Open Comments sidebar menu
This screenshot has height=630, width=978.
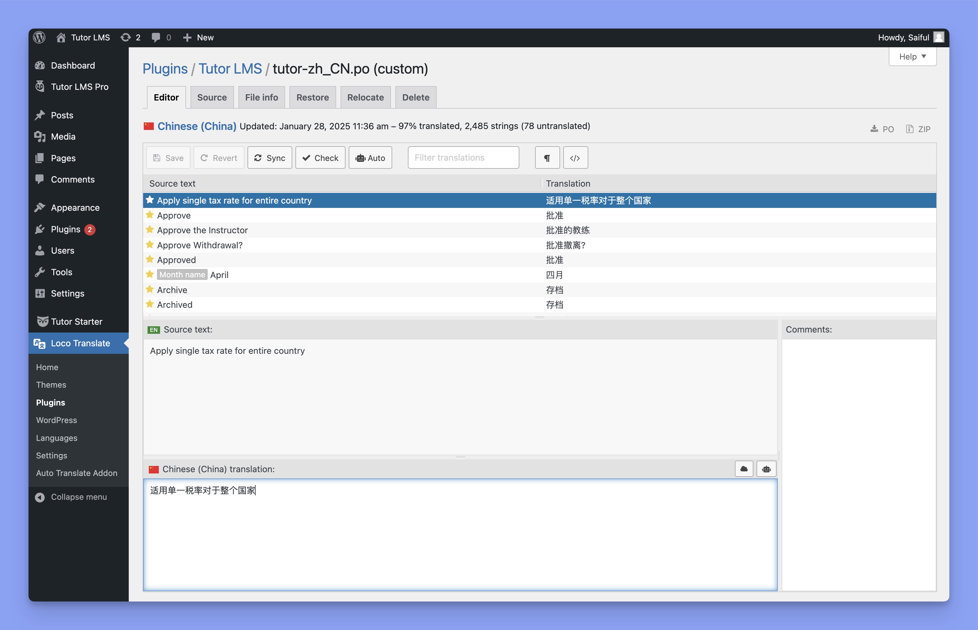tap(79, 179)
